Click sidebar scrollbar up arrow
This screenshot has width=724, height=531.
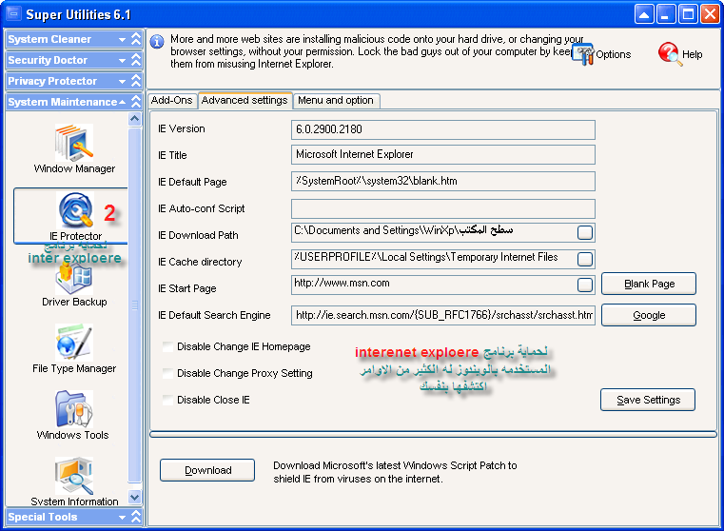pos(135,119)
